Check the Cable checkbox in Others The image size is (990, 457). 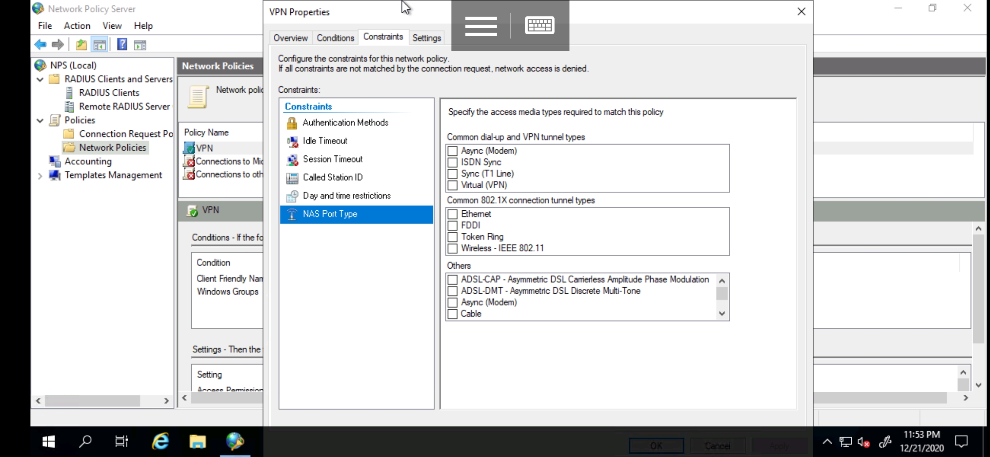click(x=452, y=314)
